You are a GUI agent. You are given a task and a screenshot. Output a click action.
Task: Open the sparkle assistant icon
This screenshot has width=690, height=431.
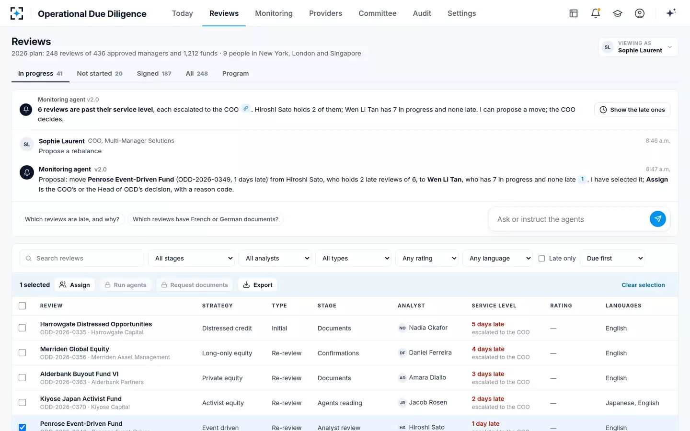(671, 13)
